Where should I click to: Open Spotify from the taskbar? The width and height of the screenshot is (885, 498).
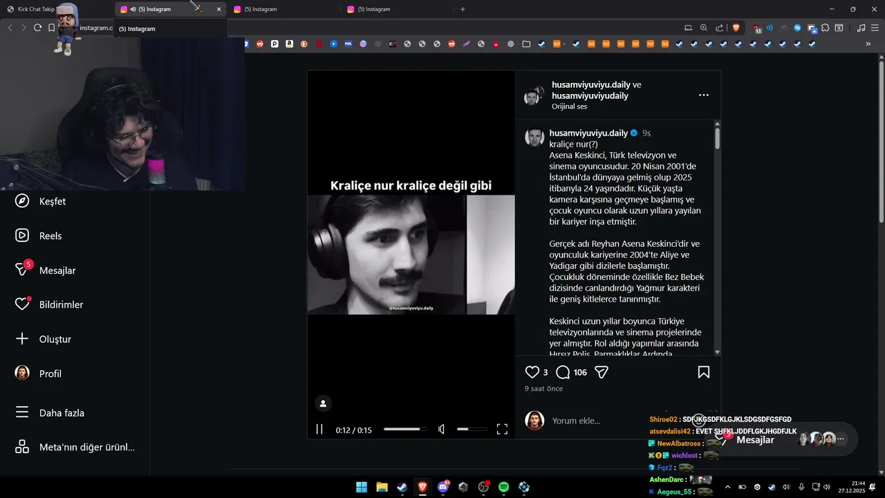[504, 487]
